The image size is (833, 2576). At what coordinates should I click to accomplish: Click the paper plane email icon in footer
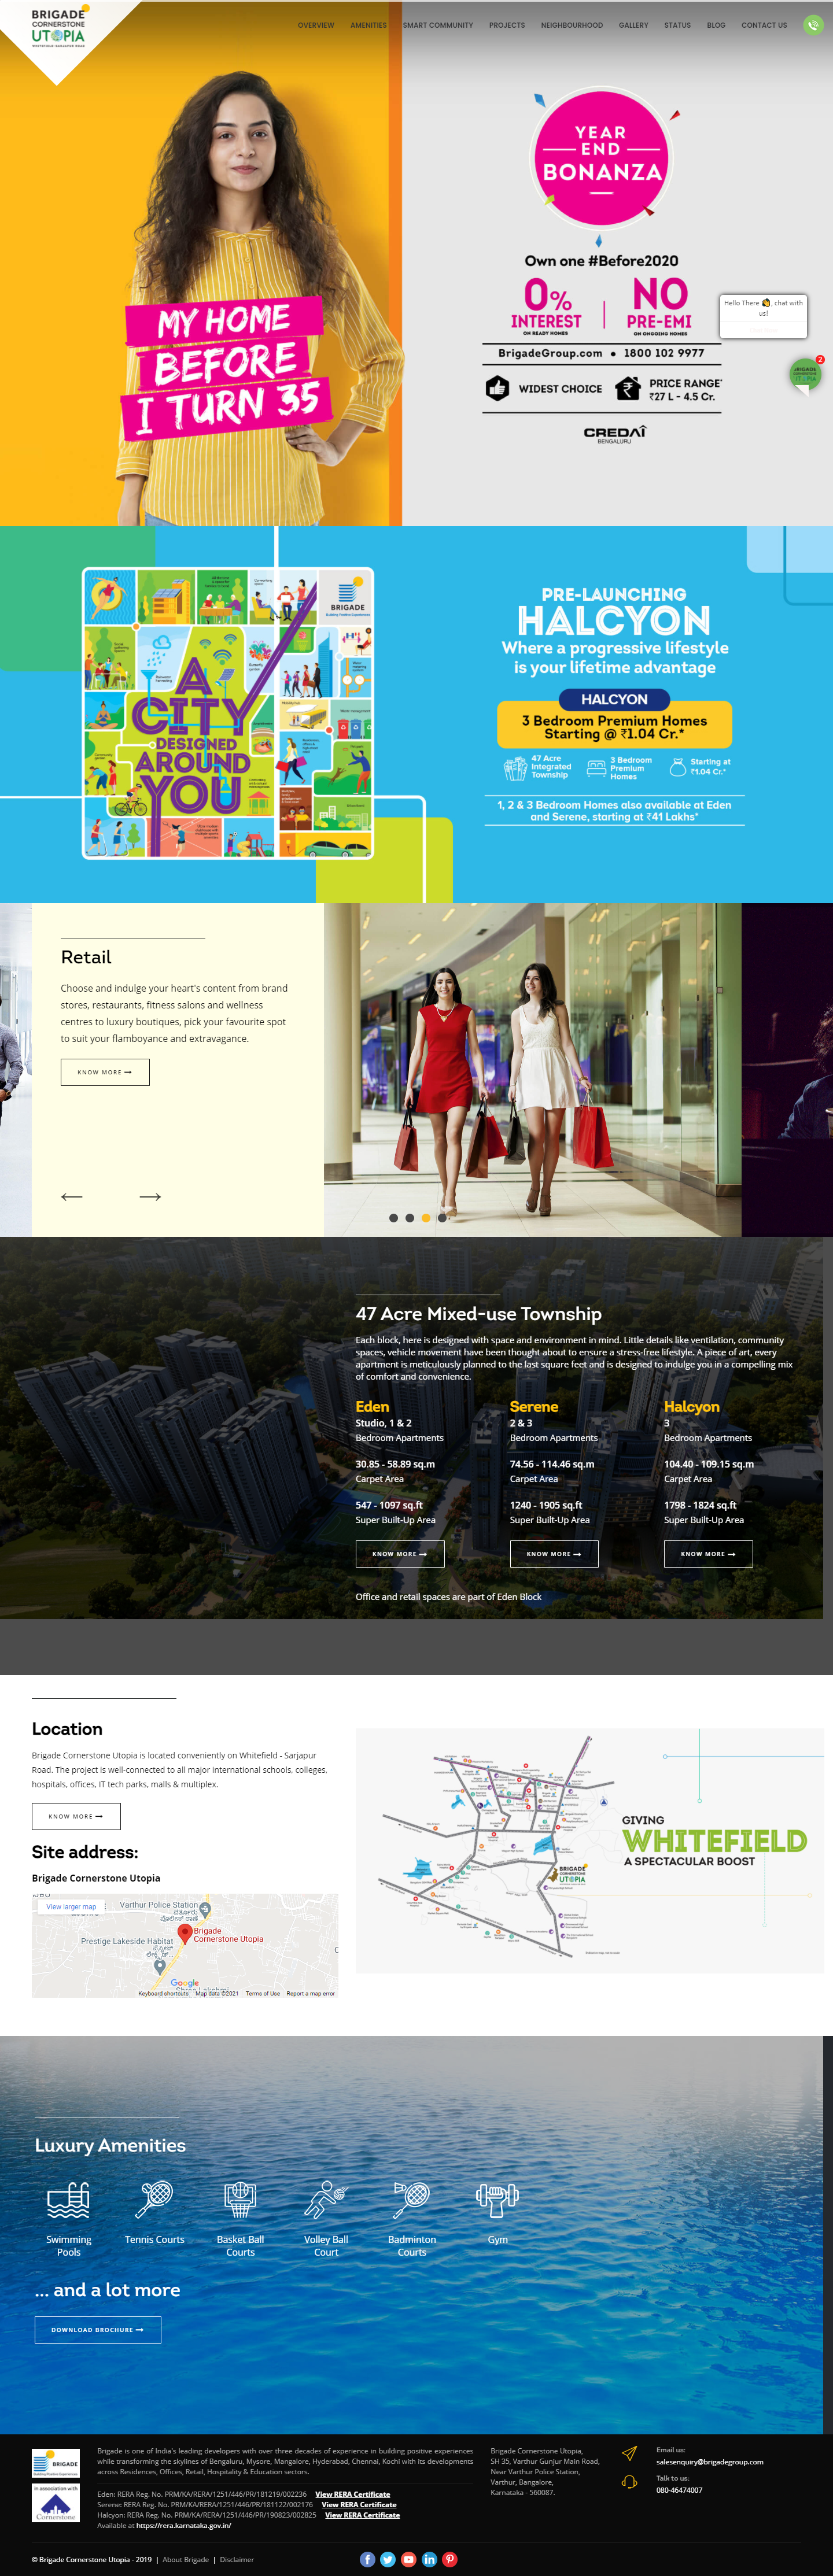click(x=629, y=2453)
